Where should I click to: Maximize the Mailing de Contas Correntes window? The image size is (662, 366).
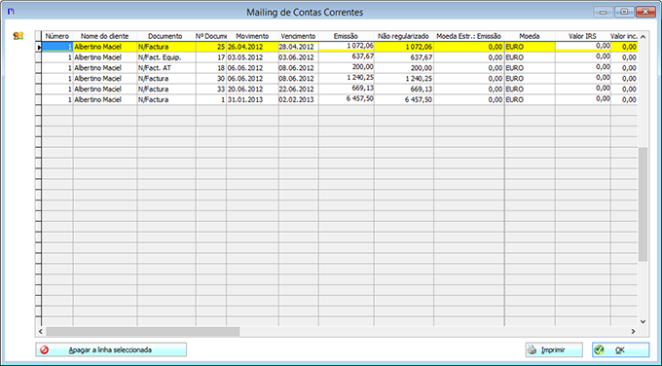(624, 12)
